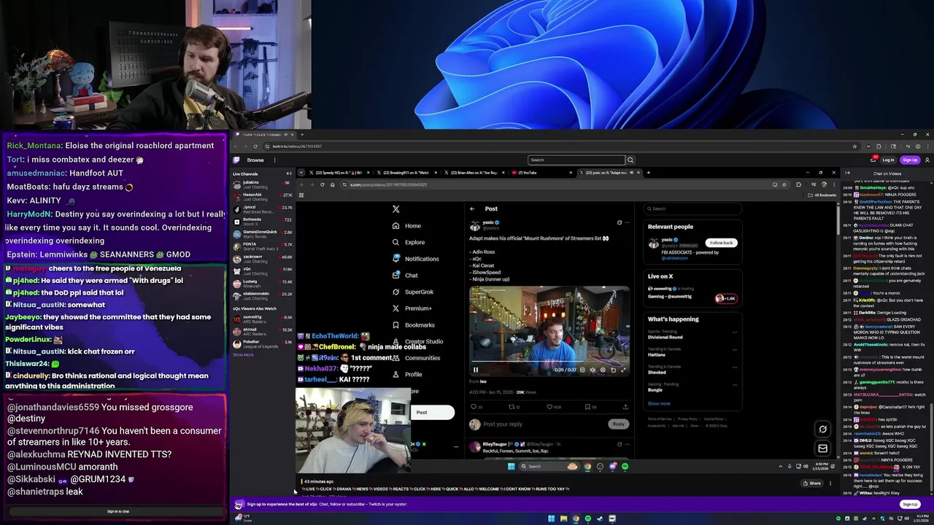Click Show More under recommended channels

tap(243, 354)
